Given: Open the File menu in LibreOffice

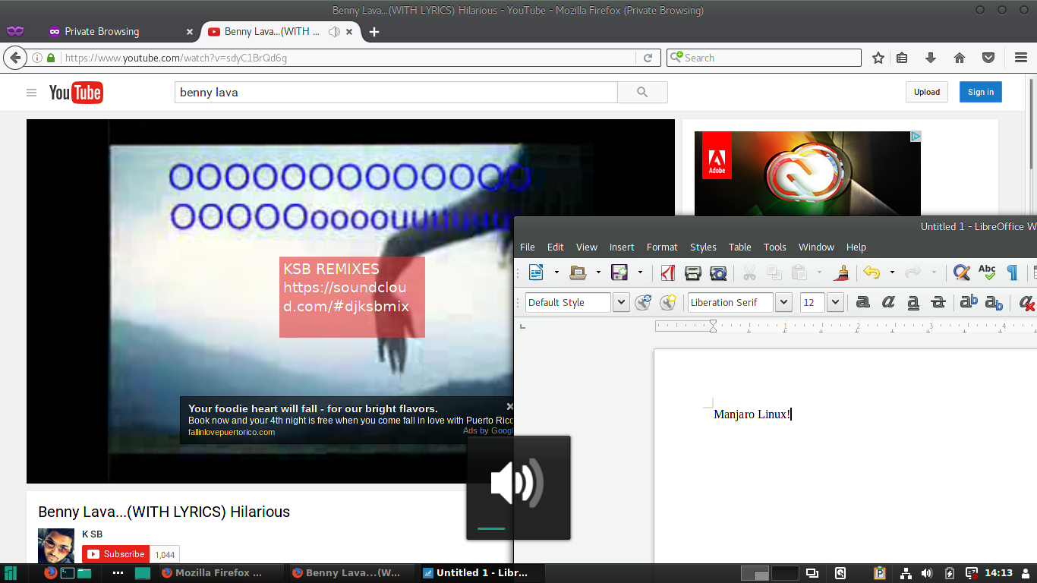Looking at the screenshot, I should [527, 247].
